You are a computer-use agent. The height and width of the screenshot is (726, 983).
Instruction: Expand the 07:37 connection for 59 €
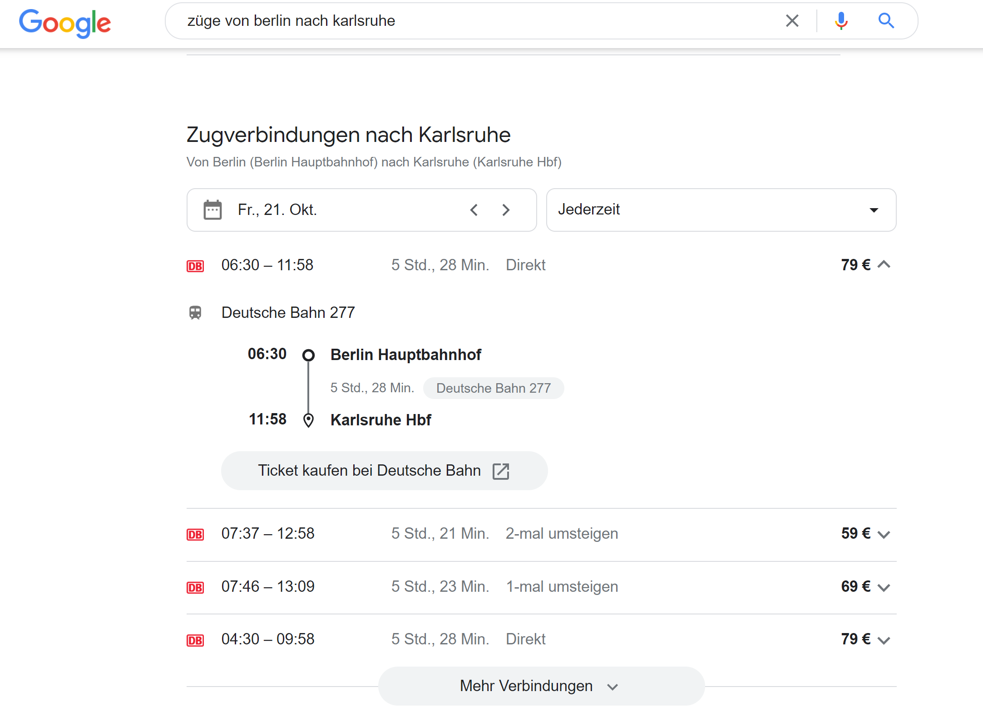(884, 534)
